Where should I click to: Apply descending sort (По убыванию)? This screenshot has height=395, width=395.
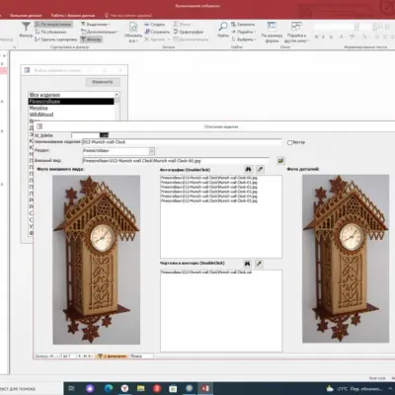pos(50,32)
